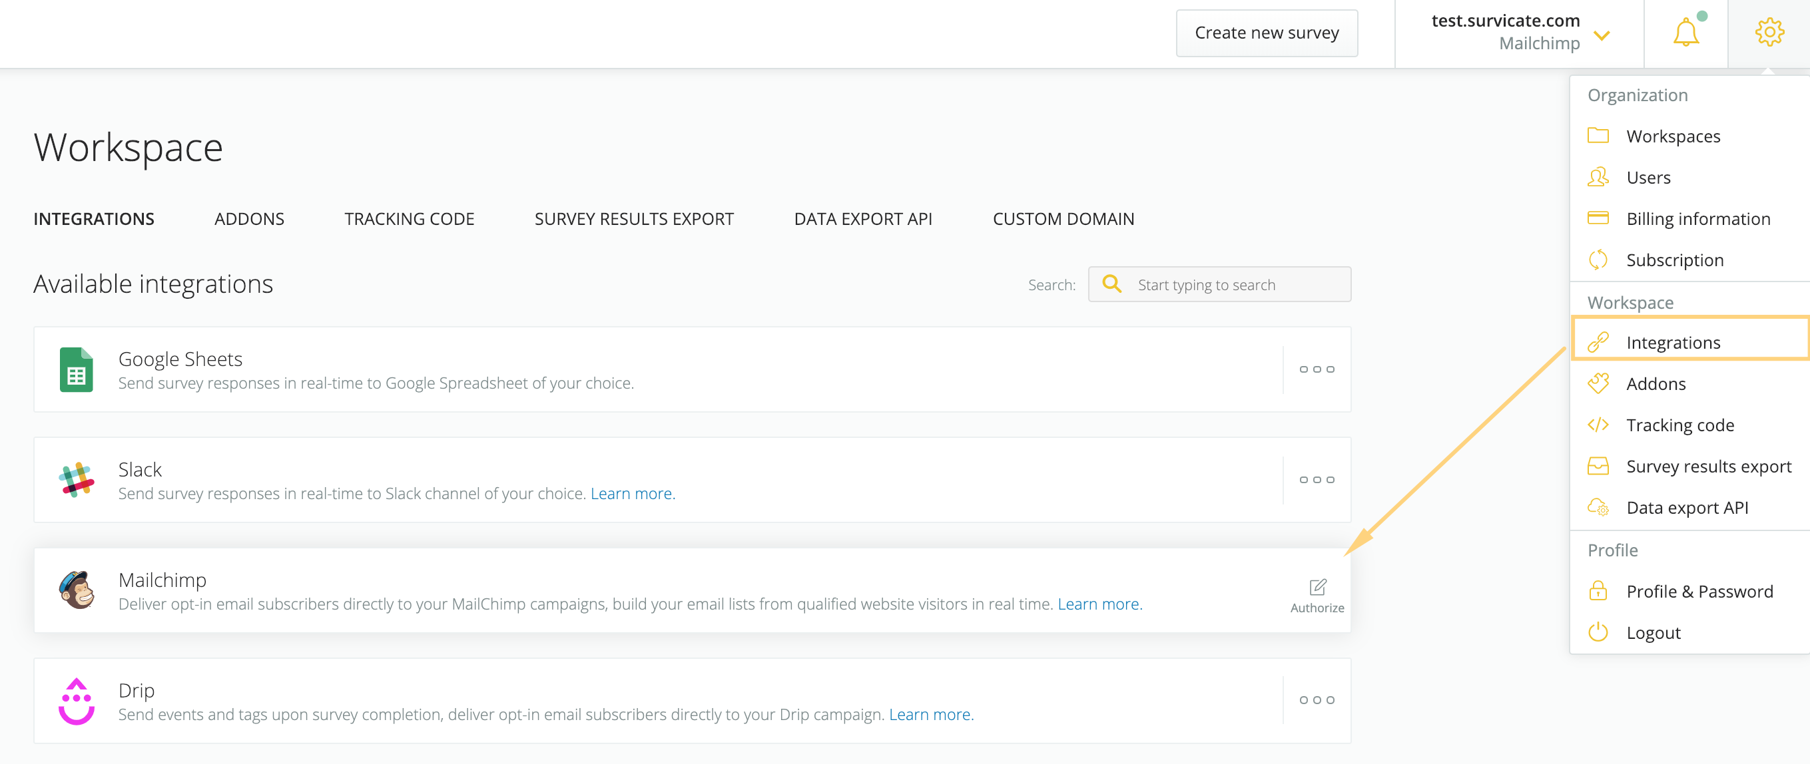Click the Mailchimp integration title
1810x764 pixels.
(x=162, y=580)
